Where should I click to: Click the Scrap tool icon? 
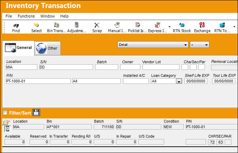tap(97, 25)
